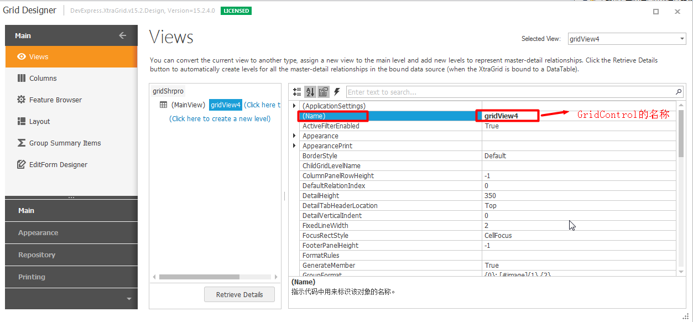Click the Feature Browser gear icon
The width and height of the screenshot is (693, 322).
(20, 100)
